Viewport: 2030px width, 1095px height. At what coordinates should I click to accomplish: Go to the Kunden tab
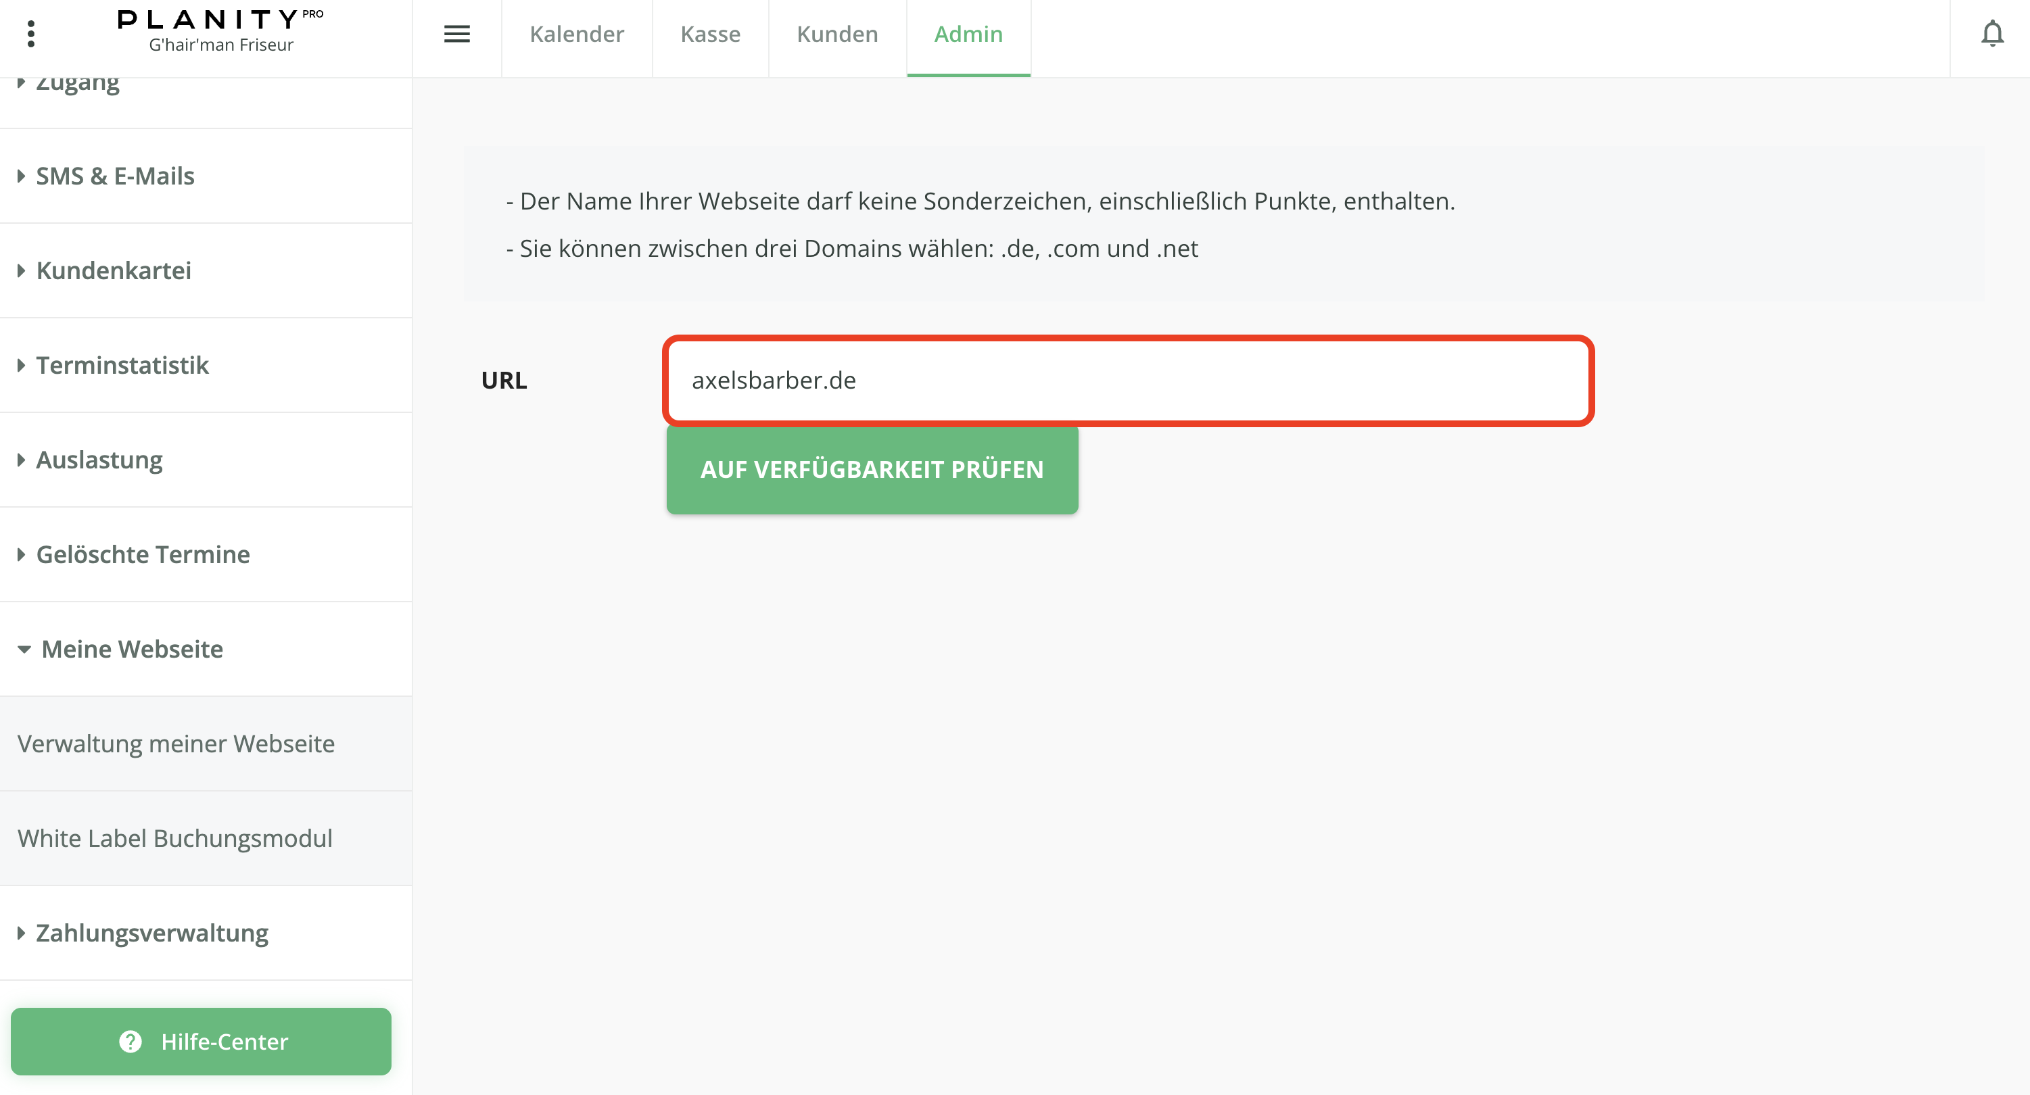tap(837, 34)
